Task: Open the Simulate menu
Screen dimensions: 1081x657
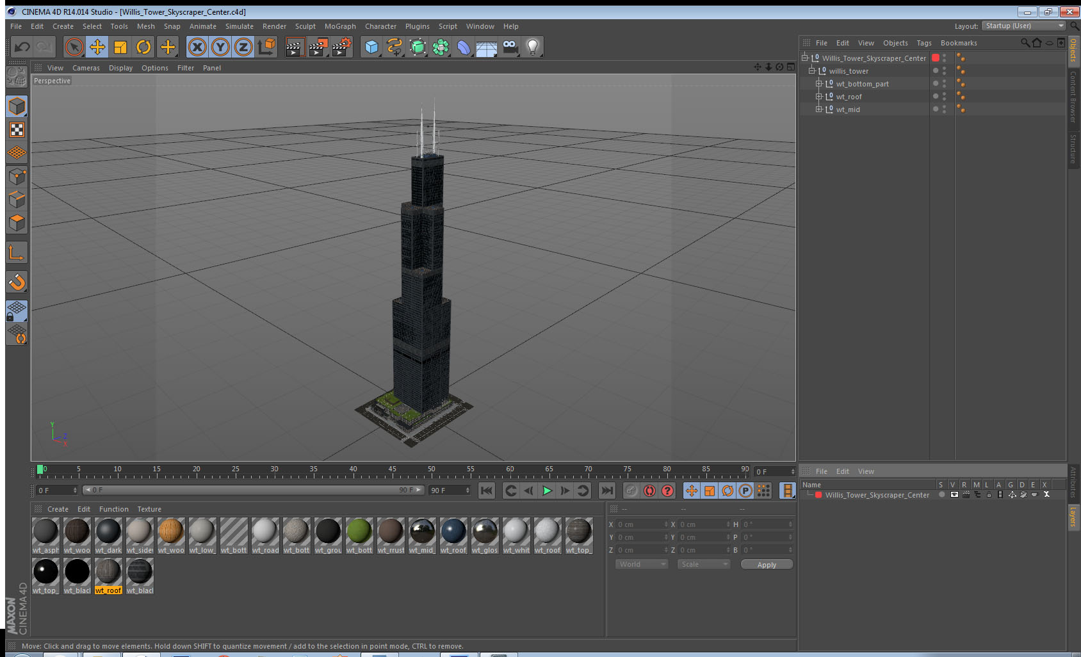Action: (x=240, y=26)
